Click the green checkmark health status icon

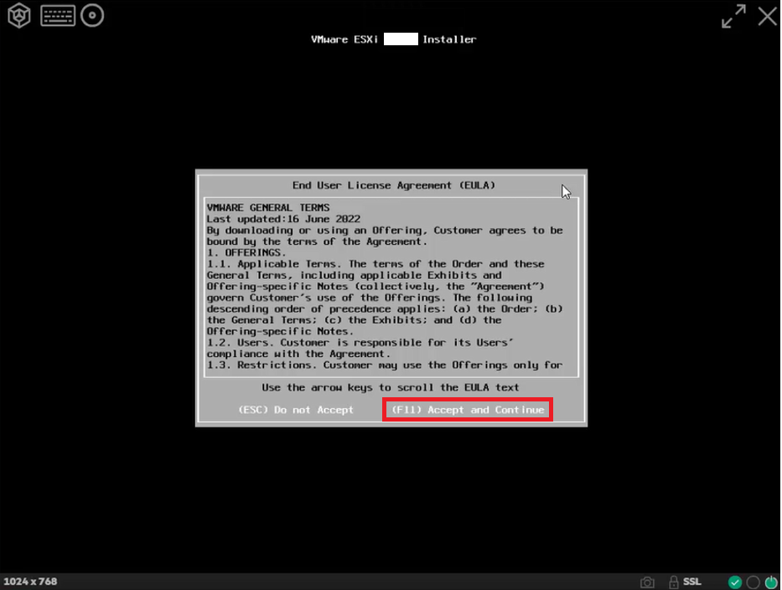(x=734, y=582)
